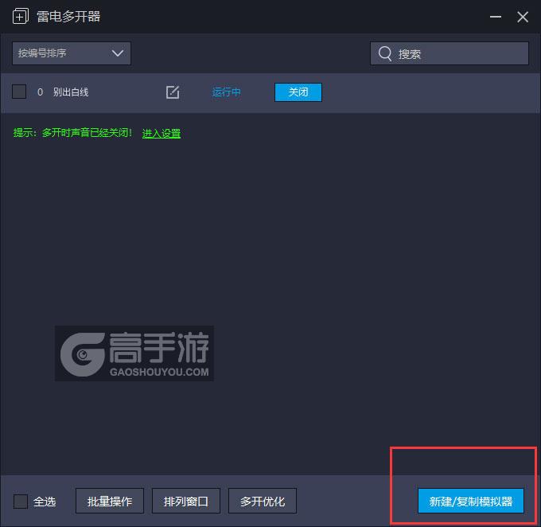Select the 运行中 status text

pyautogui.click(x=226, y=92)
